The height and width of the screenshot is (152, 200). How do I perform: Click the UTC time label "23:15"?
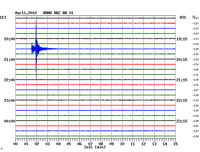click(182, 121)
